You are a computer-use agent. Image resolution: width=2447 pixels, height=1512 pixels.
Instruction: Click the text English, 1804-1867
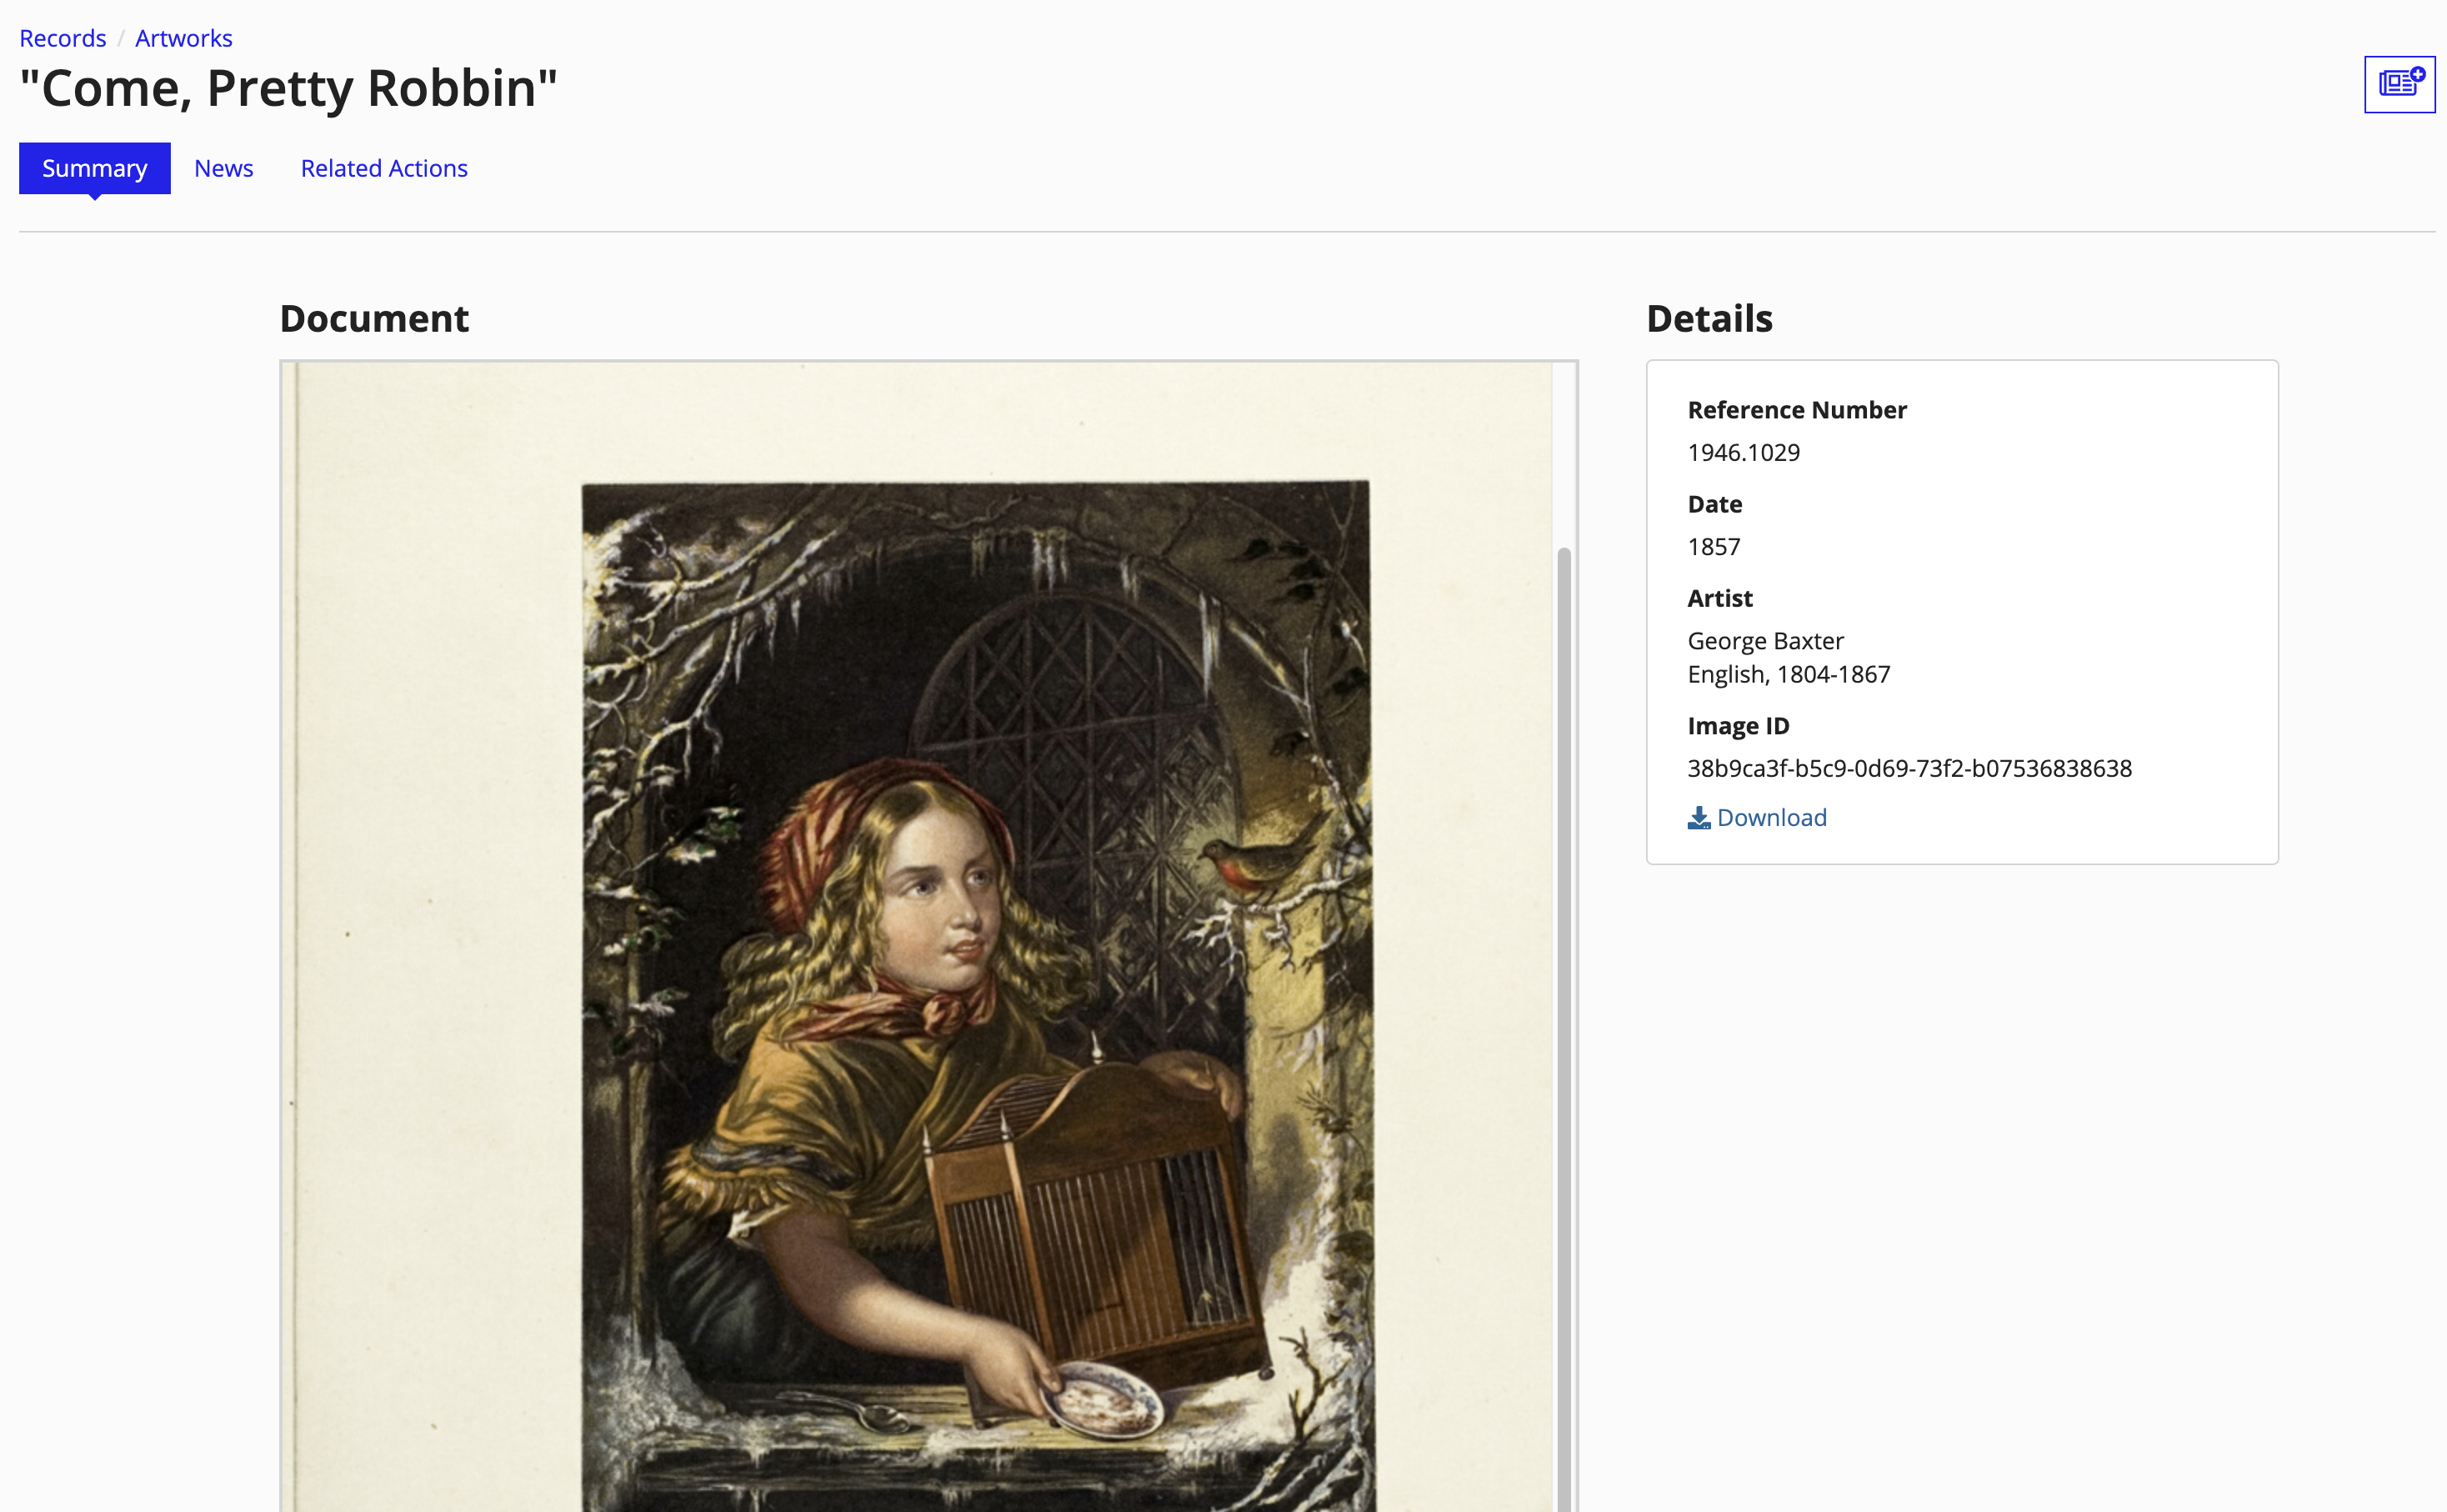coord(1789,674)
